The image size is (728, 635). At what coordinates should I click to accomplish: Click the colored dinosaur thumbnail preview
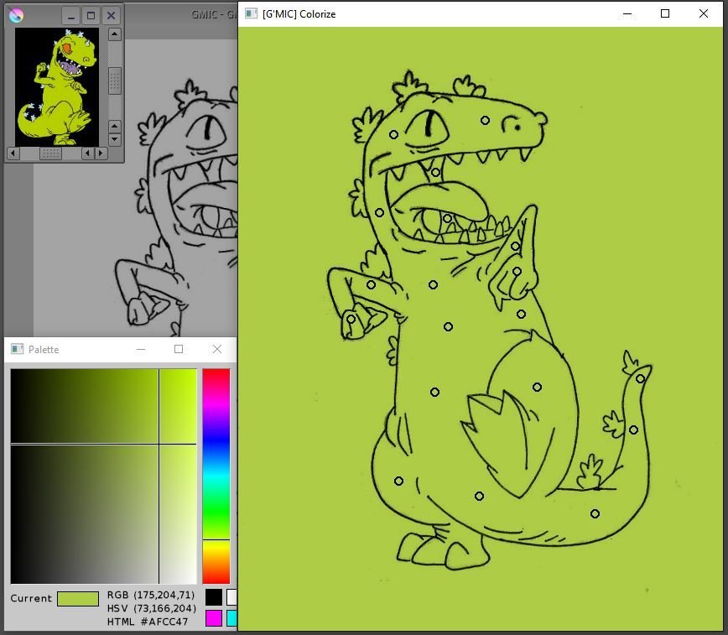57,87
